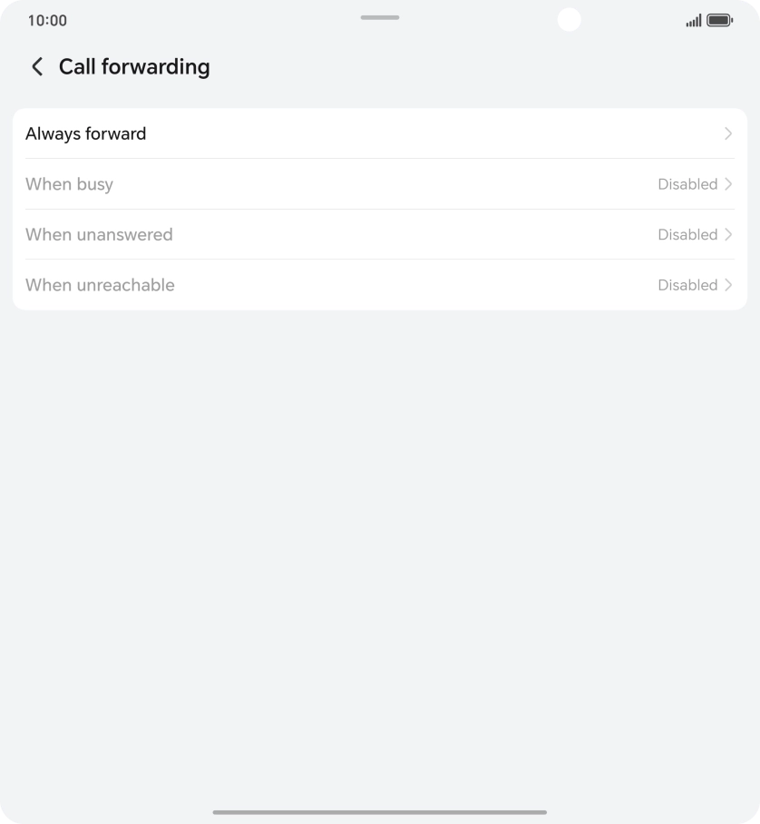The image size is (760, 824).
Task: Enable forwarding for When busy
Action: tap(379, 183)
